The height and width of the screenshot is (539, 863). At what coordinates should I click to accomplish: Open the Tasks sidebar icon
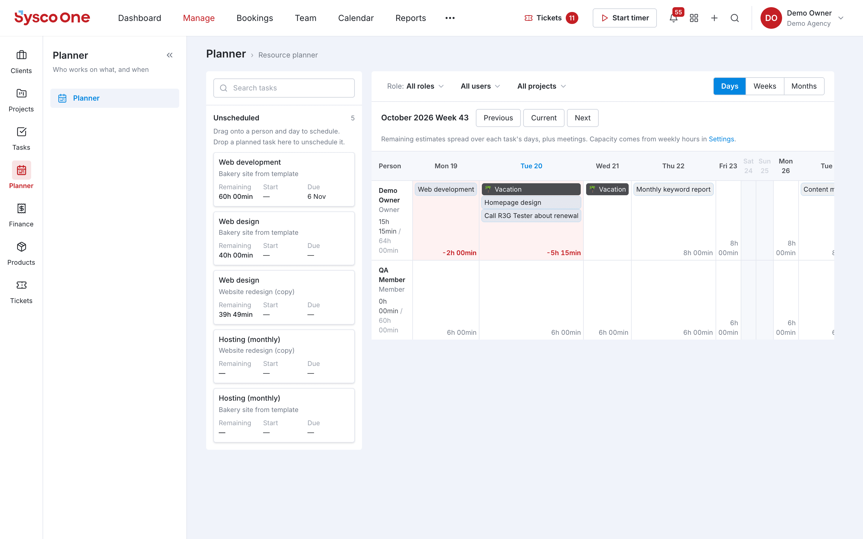21,139
